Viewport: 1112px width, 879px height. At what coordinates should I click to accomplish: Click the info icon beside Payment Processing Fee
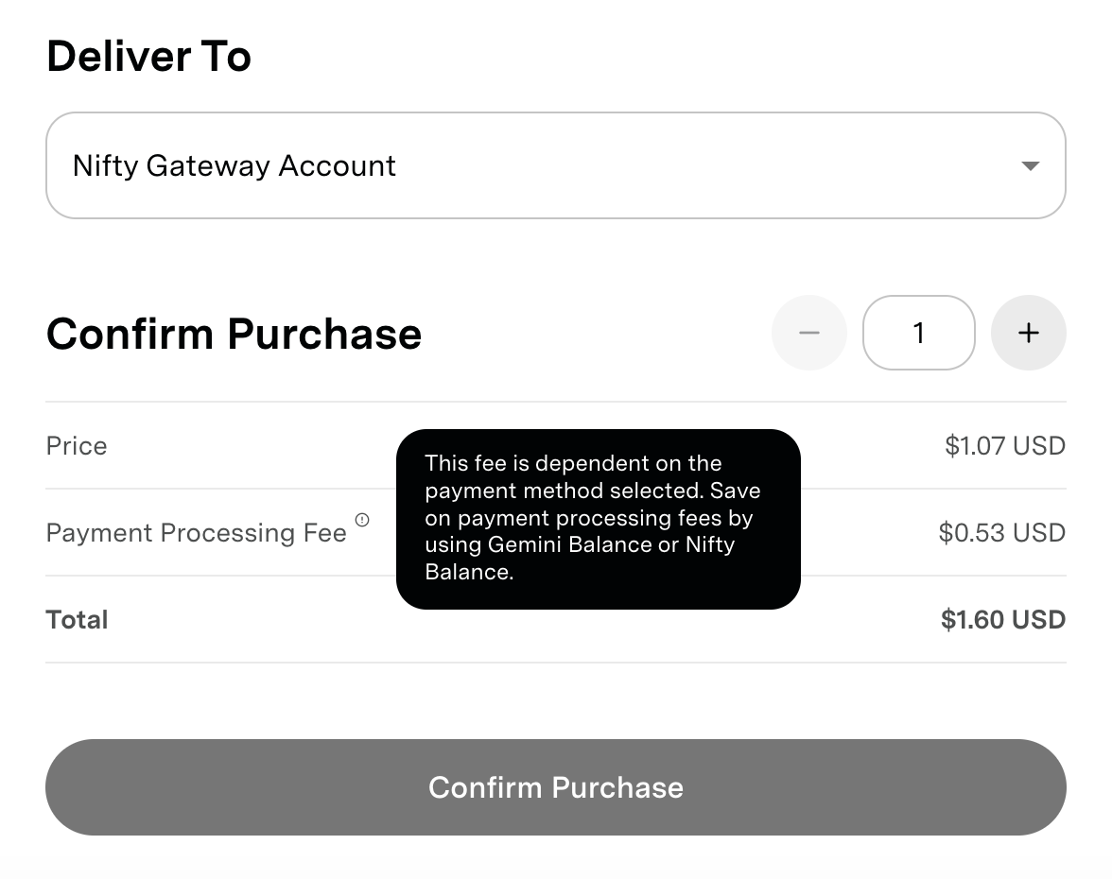pyautogui.click(x=362, y=520)
